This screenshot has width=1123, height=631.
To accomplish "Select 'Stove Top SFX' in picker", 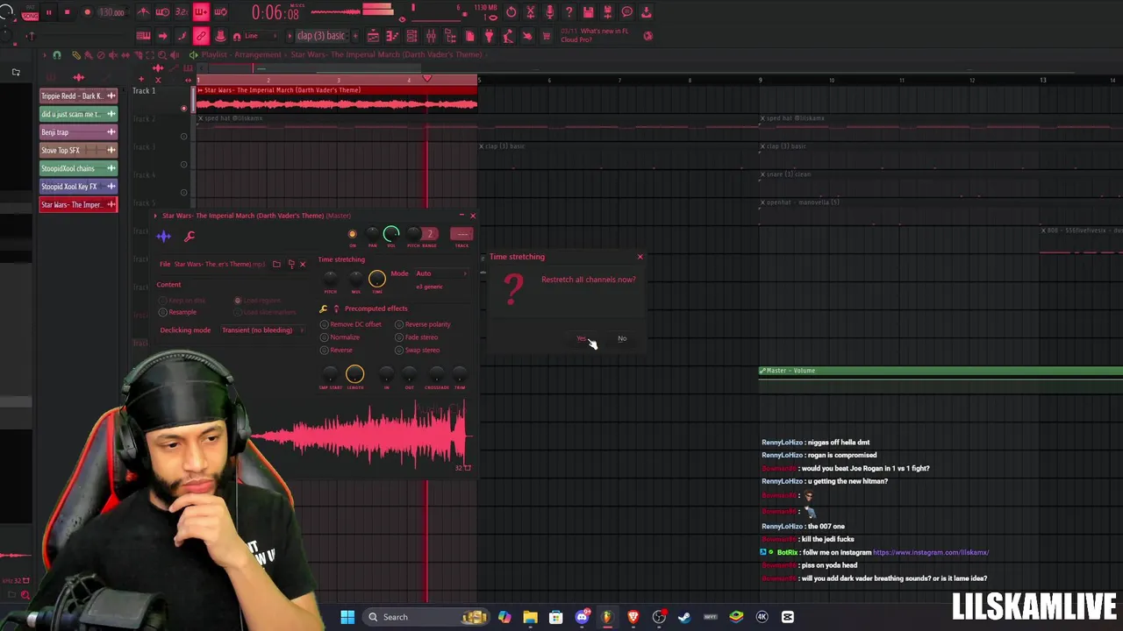I will (79, 150).
